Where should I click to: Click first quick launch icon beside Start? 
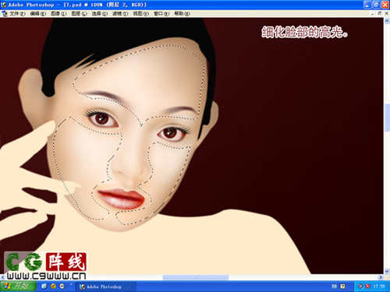pos(44,286)
